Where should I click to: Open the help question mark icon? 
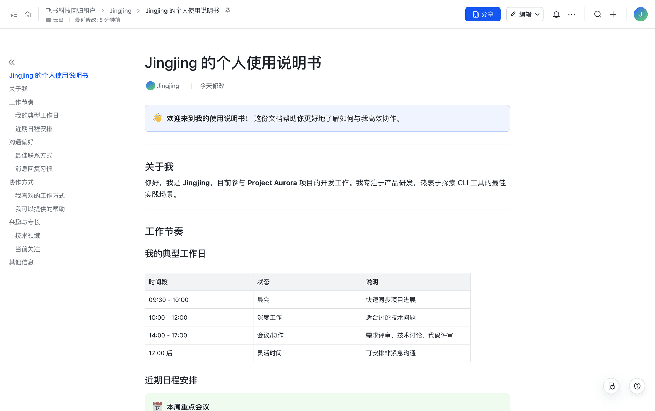click(x=637, y=386)
